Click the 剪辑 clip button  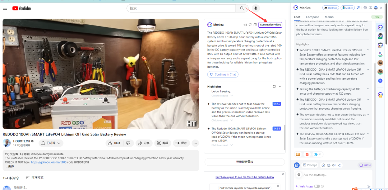point(163,143)
